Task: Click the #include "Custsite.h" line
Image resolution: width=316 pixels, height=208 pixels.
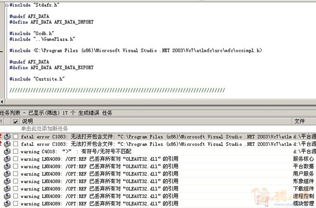Action: coord(37,79)
